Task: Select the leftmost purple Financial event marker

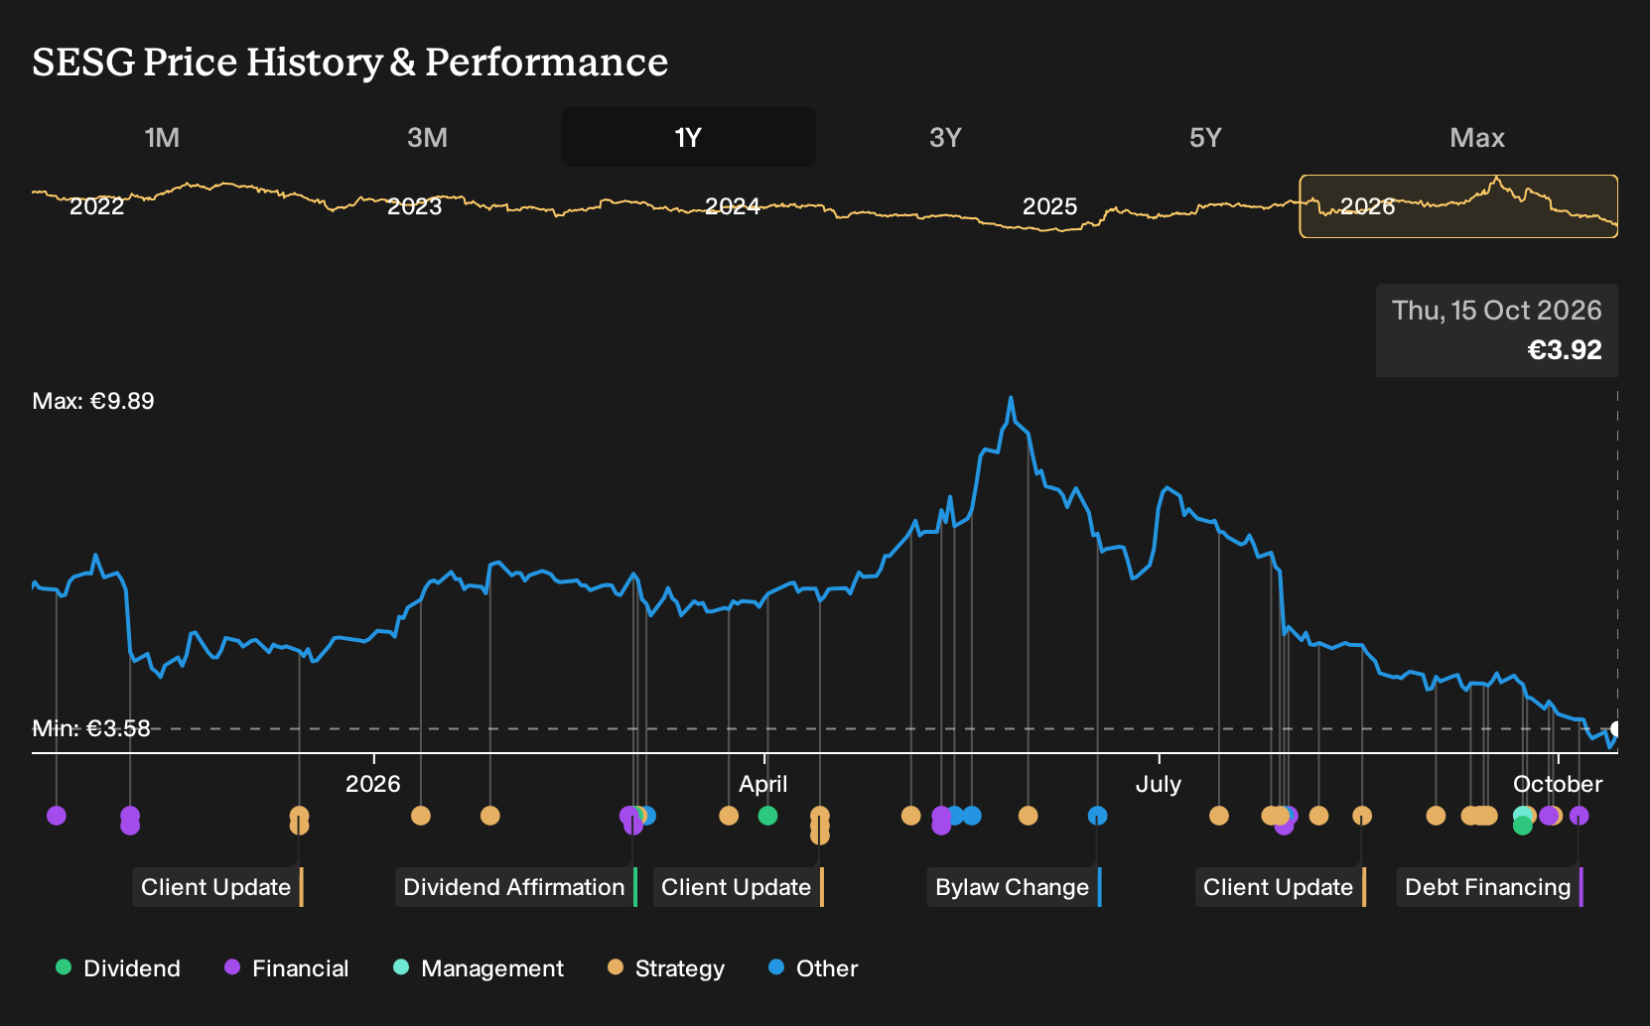Action: click(57, 816)
